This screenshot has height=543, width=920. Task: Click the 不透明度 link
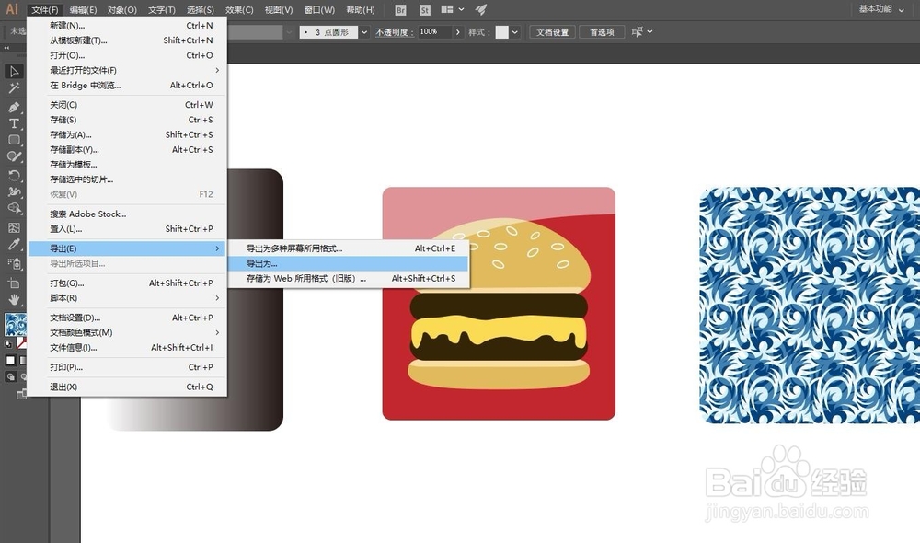click(x=395, y=32)
